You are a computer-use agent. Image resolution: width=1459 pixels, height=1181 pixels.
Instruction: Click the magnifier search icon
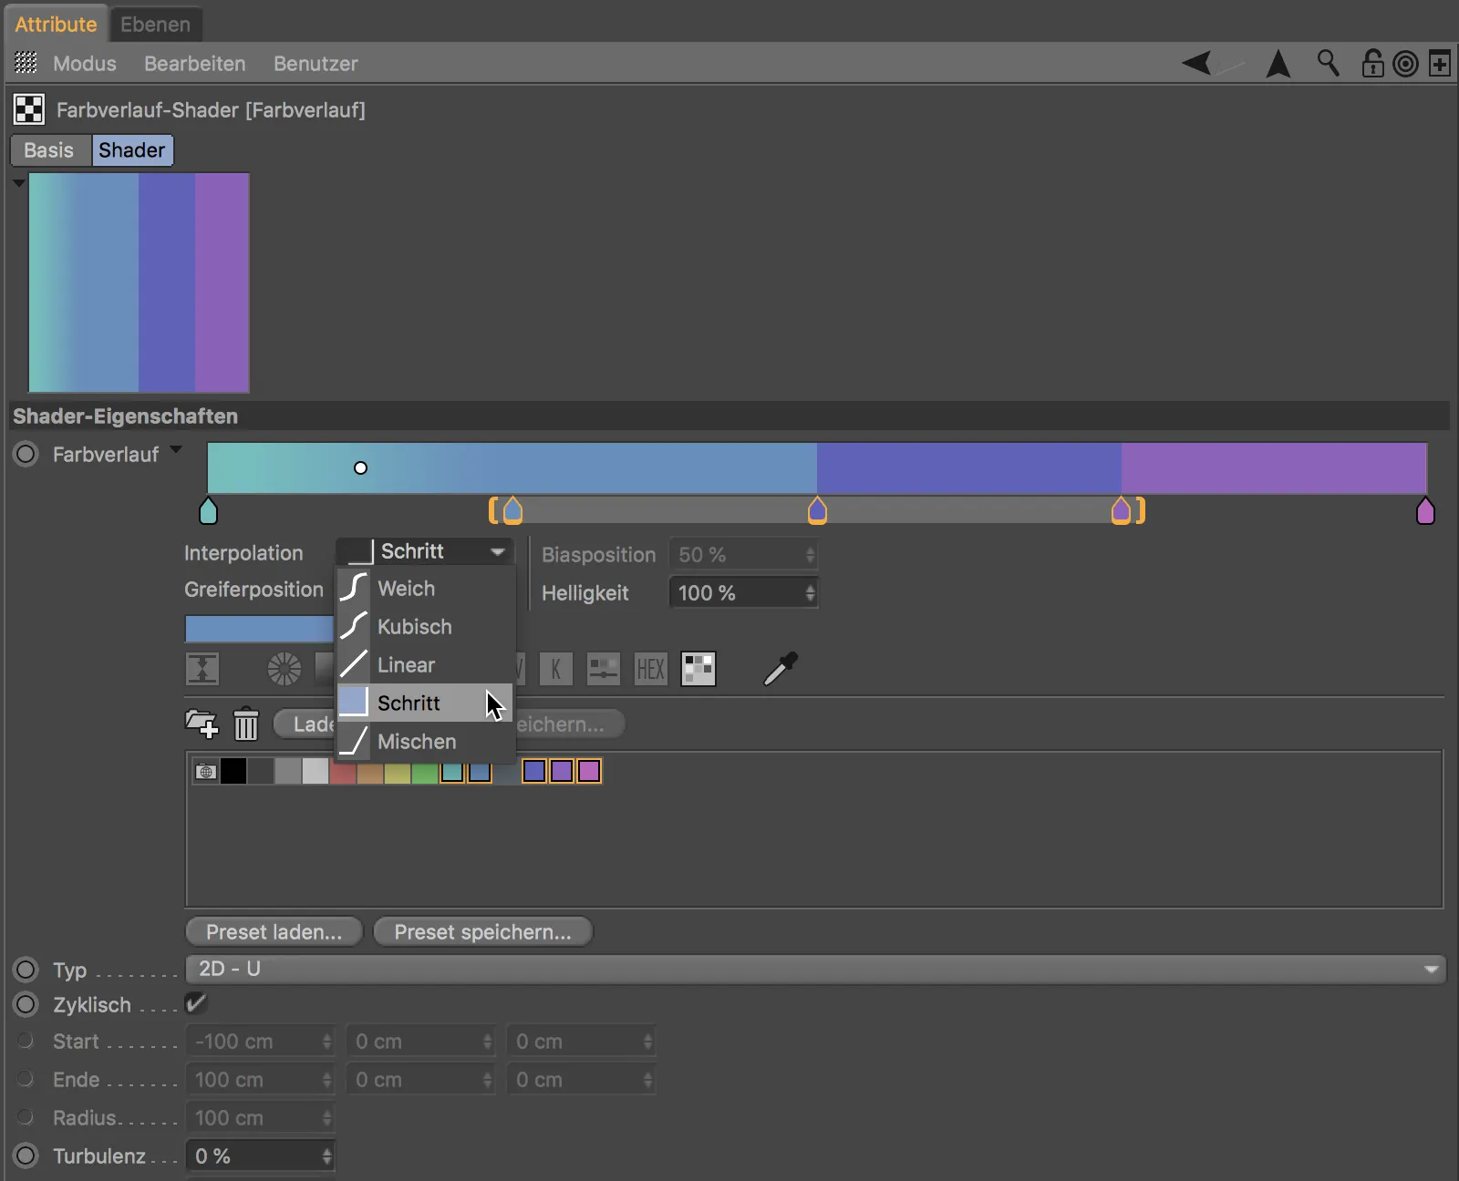[1329, 63]
